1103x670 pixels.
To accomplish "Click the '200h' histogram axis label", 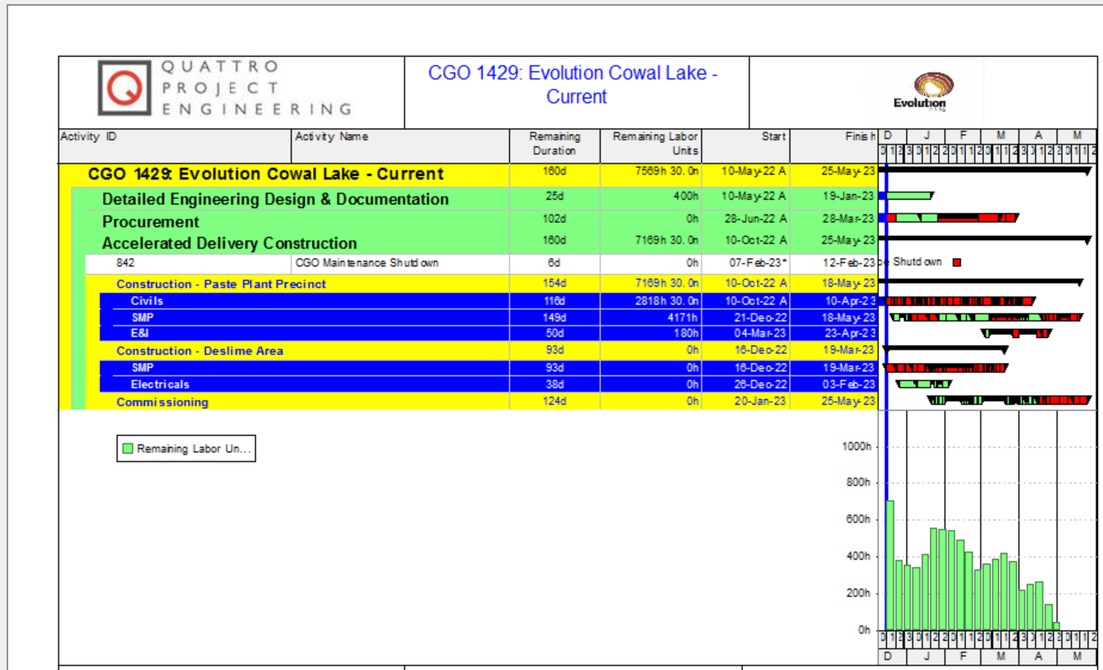I will (860, 593).
